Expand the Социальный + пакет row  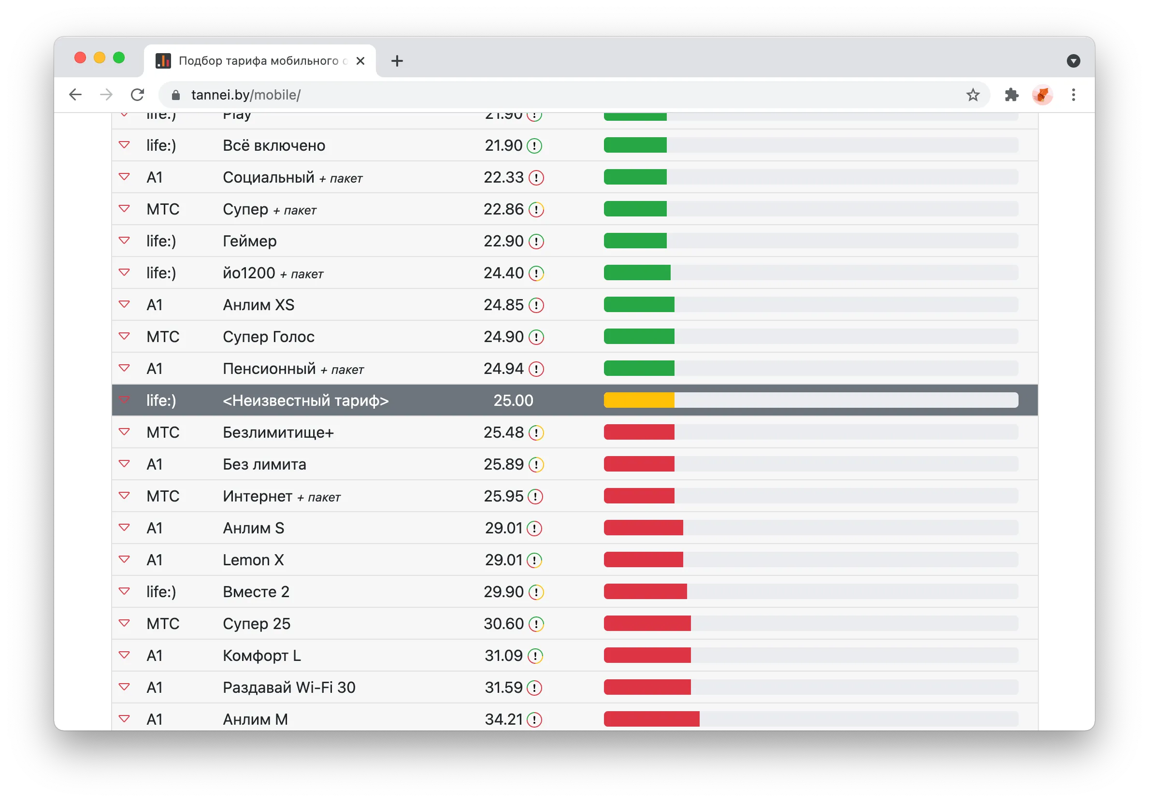pyautogui.click(x=124, y=177)
